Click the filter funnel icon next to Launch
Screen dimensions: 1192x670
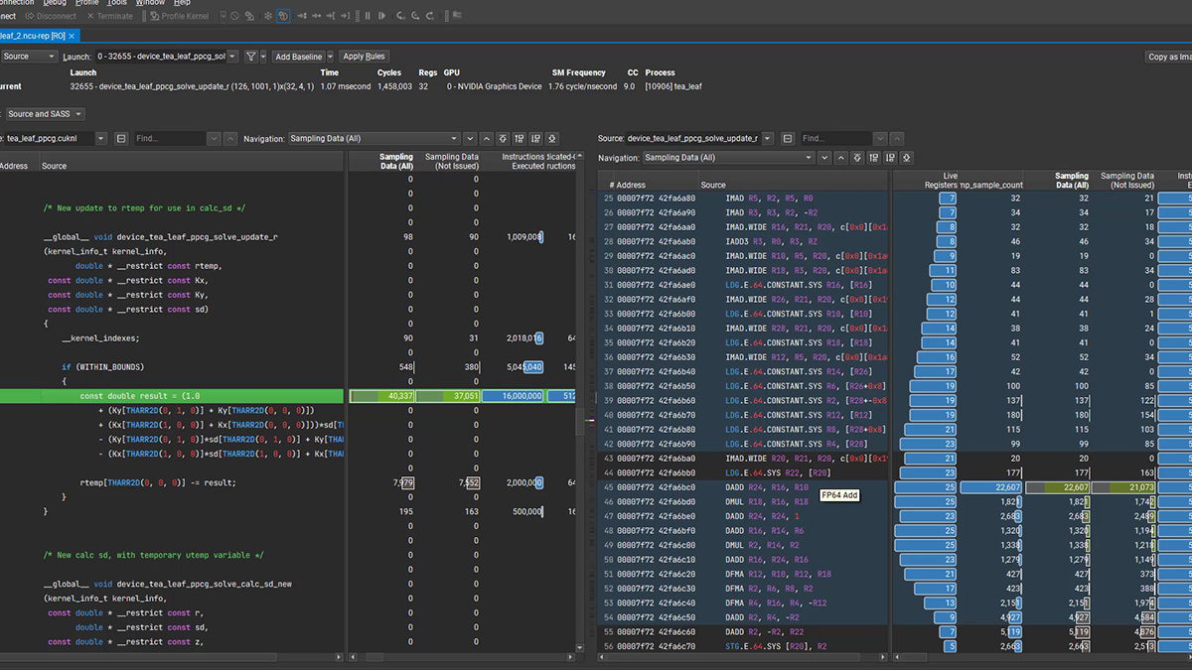(250, 57)
